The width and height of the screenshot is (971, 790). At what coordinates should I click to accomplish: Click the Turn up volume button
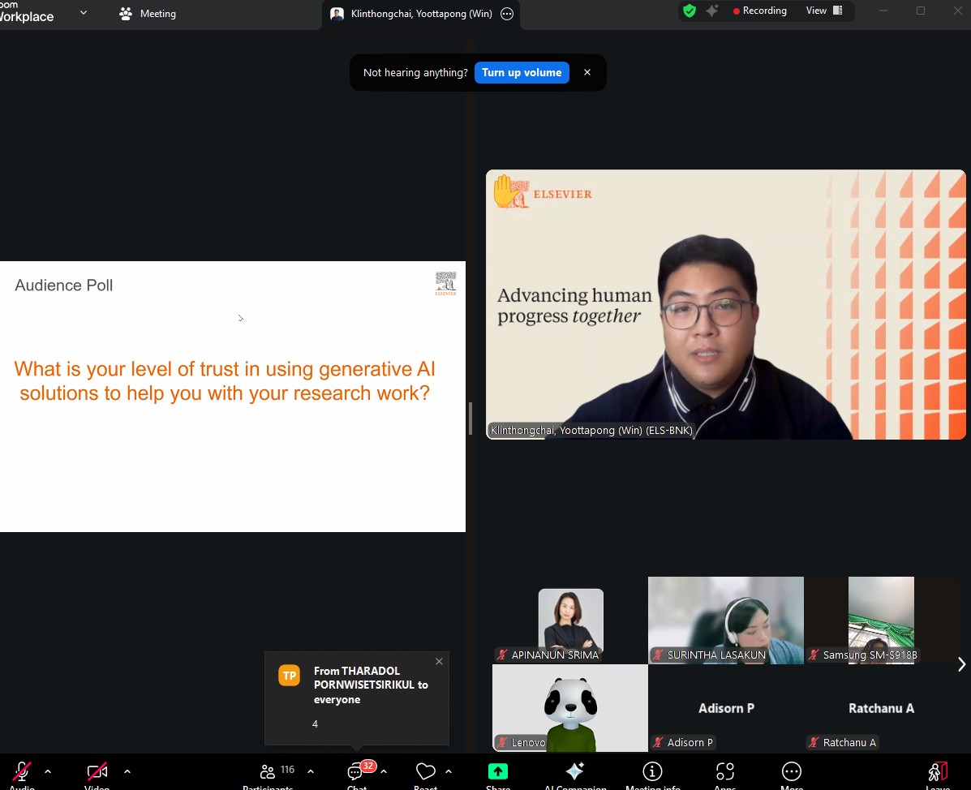(x=522, y=73)
